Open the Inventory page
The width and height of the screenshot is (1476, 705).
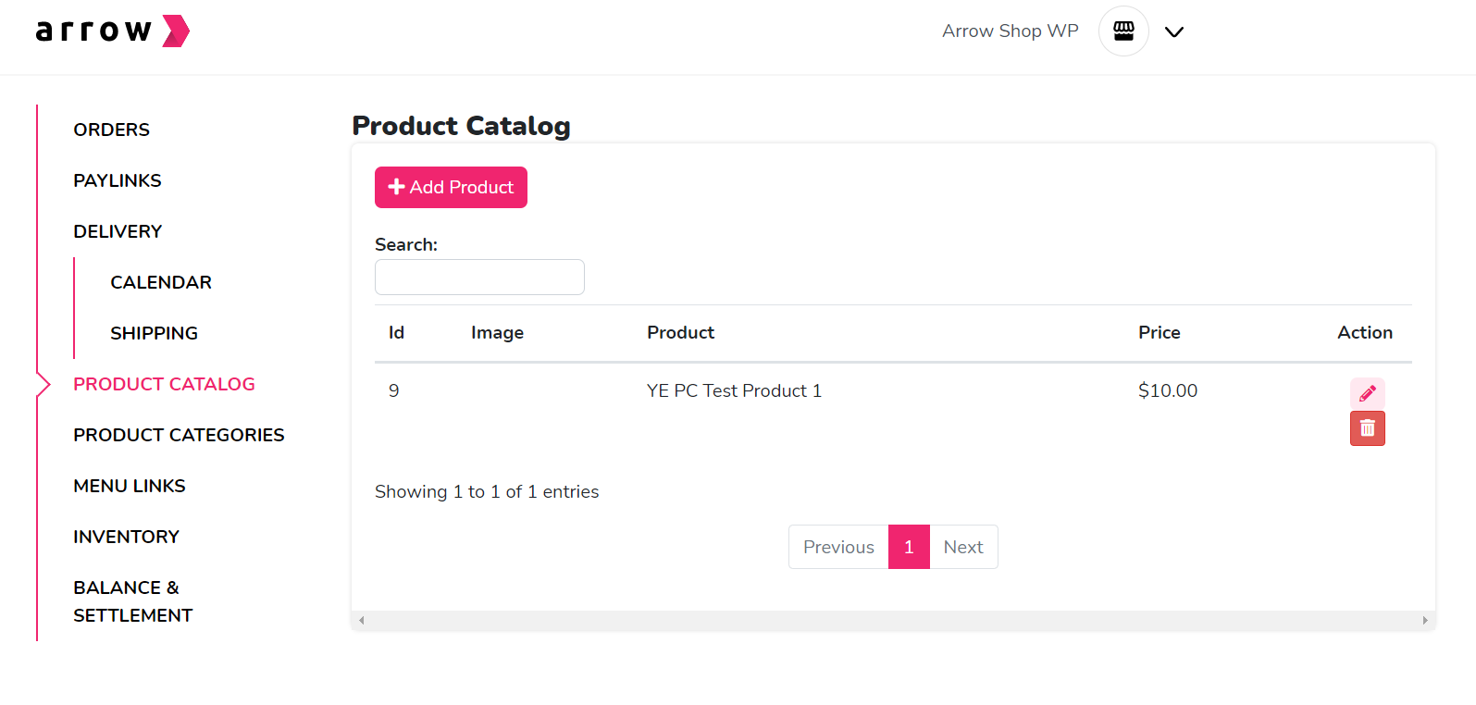tap(127, 537)
